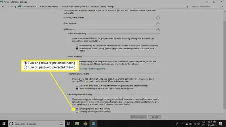Open the Windows Start menu
The height and width of the screenshot is (127, 226).
(x=4, y=124)
